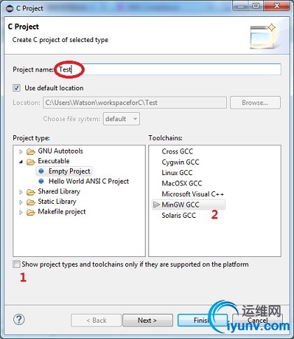Close the C Project dialog window

276,6
